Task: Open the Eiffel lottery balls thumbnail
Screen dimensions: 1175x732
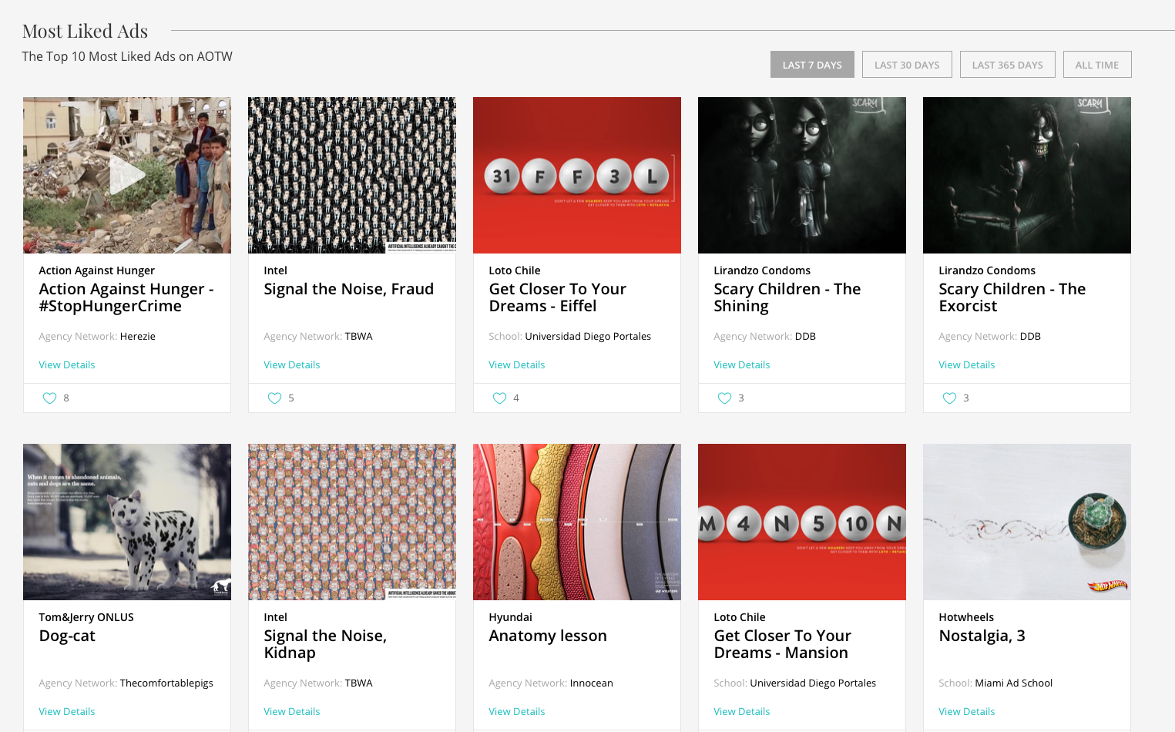Action: (577, 175)
